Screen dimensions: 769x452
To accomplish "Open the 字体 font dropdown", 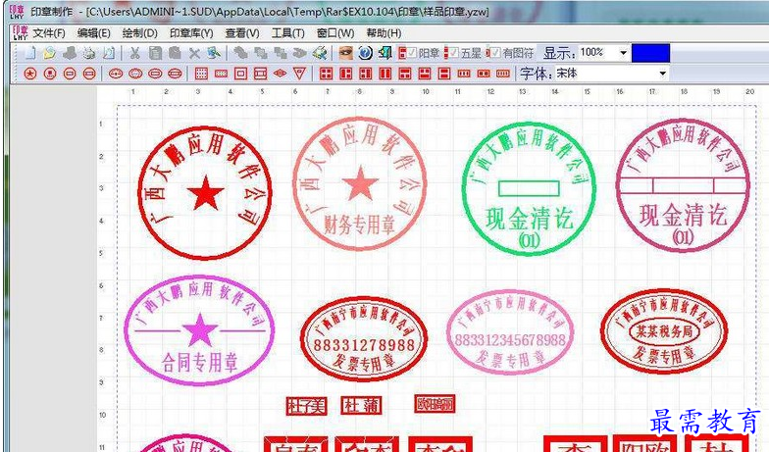I will pyautogui.click(x=663, y=74).
